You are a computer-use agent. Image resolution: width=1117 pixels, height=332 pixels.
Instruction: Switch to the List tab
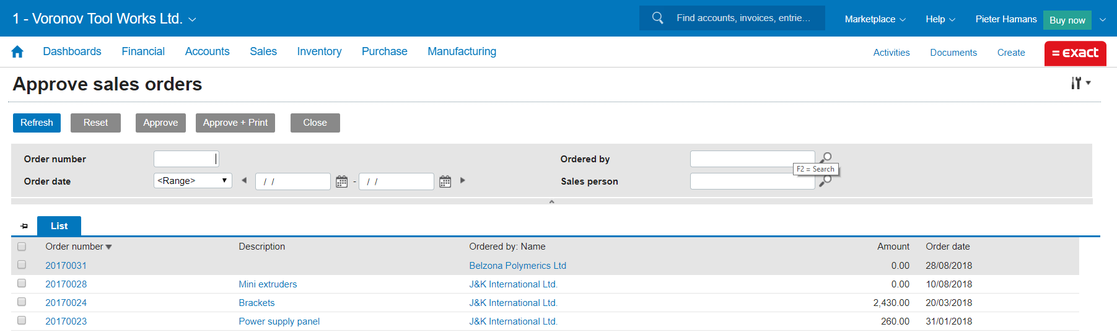pyautogui.click(x=59, y=226)
